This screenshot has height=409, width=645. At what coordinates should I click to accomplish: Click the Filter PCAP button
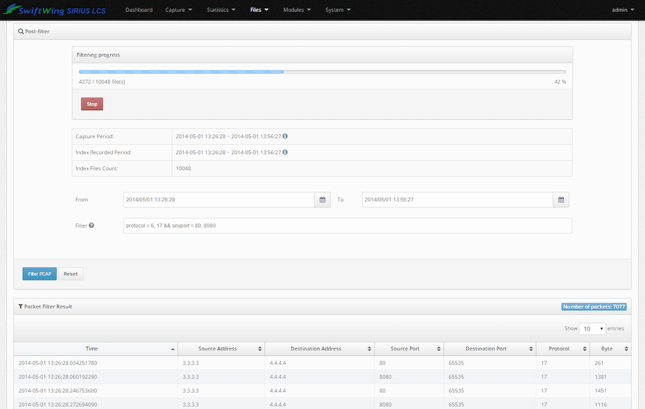(40, 273)
